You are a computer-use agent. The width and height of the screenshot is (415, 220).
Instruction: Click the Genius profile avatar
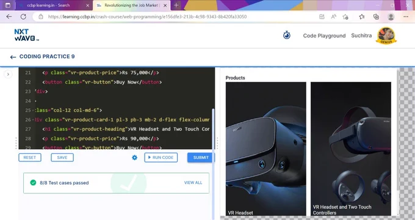[386, 35]
